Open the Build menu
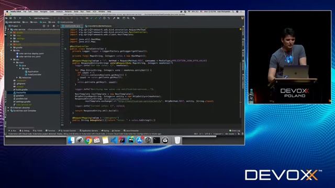The width and height of the screenshot is (335, 188). pyautogui.click(x=76, y=11)
